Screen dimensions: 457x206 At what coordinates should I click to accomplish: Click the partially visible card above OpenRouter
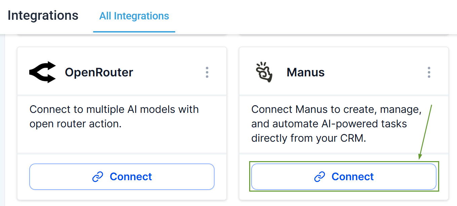tap(122, 35)
